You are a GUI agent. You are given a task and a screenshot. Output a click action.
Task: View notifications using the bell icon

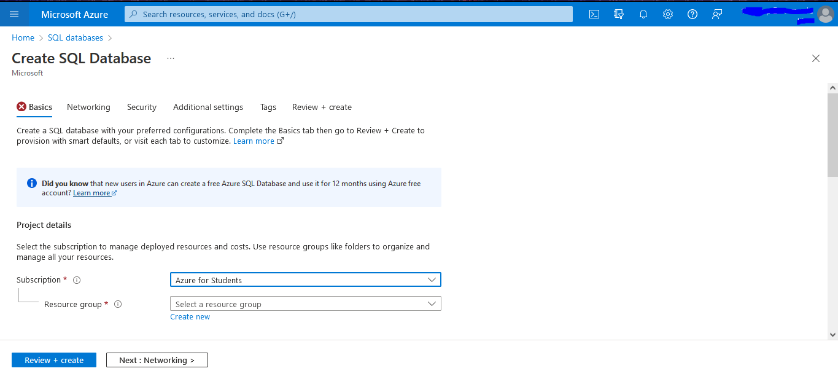643,14
